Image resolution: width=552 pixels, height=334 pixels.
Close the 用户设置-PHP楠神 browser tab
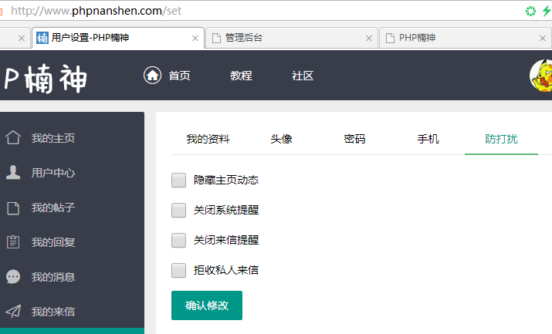pos(195,39)
